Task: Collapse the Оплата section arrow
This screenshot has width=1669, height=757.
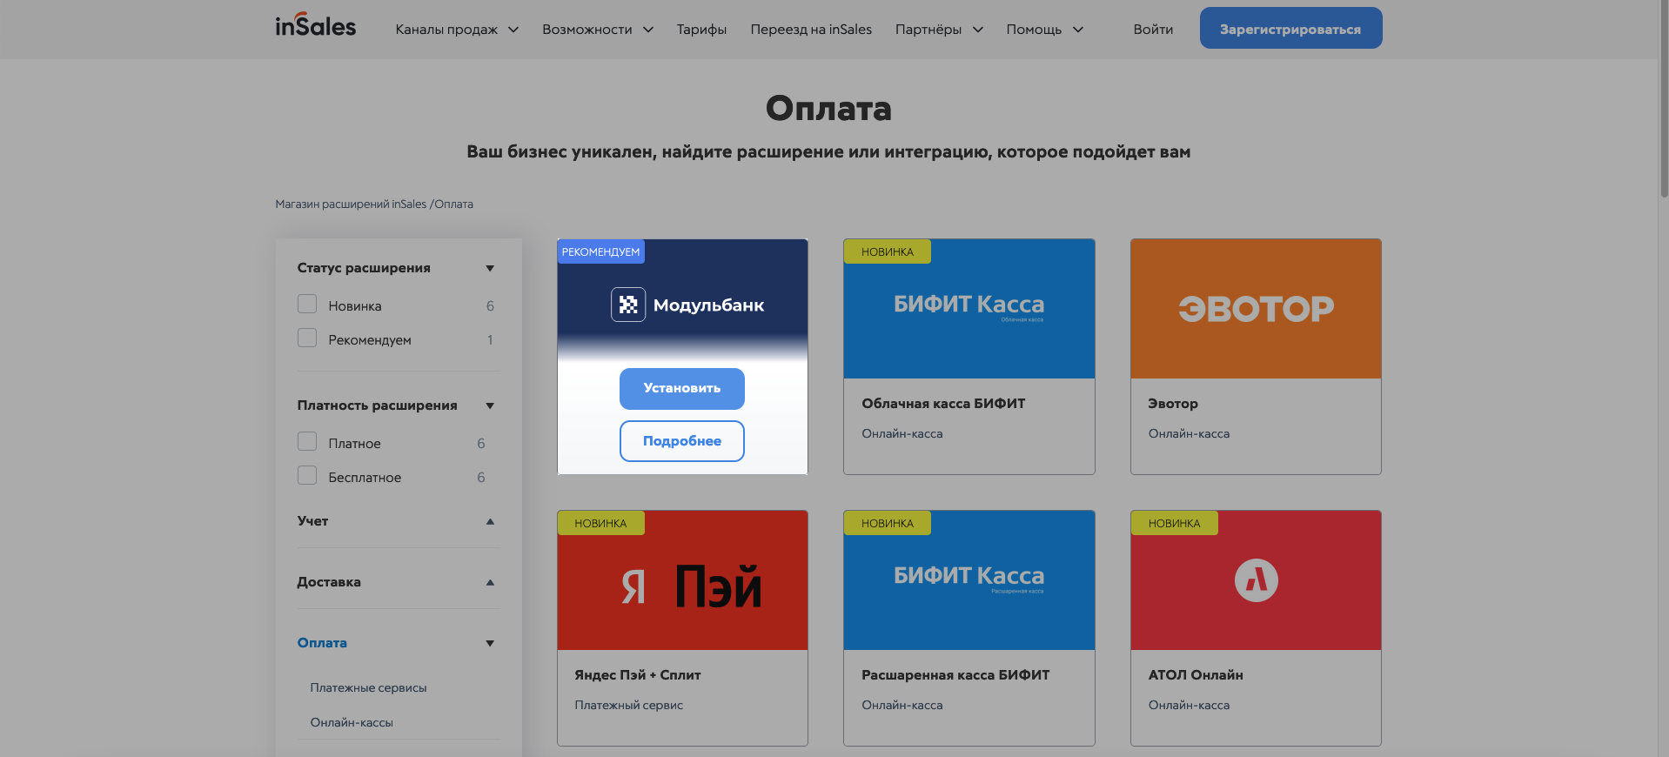Action: [x=490, y=643]
